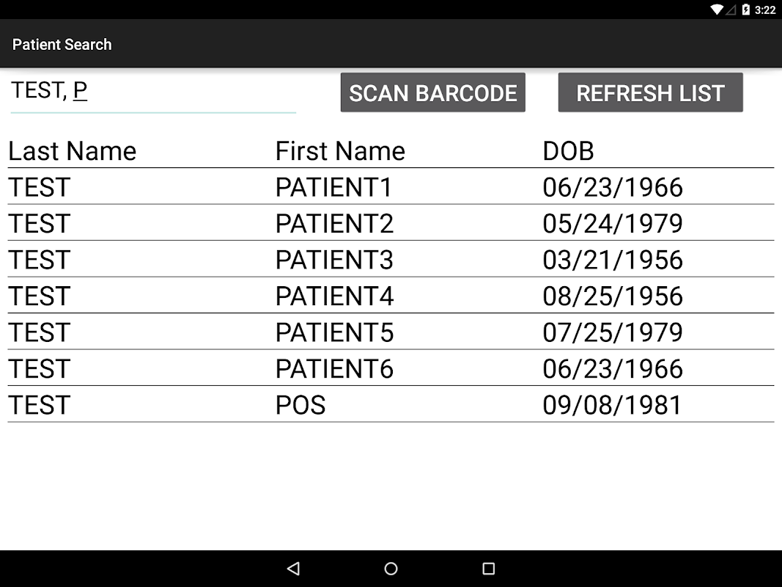Tap the First Name column header
Viewport: 782px width, 587px height.
[340, 151]
